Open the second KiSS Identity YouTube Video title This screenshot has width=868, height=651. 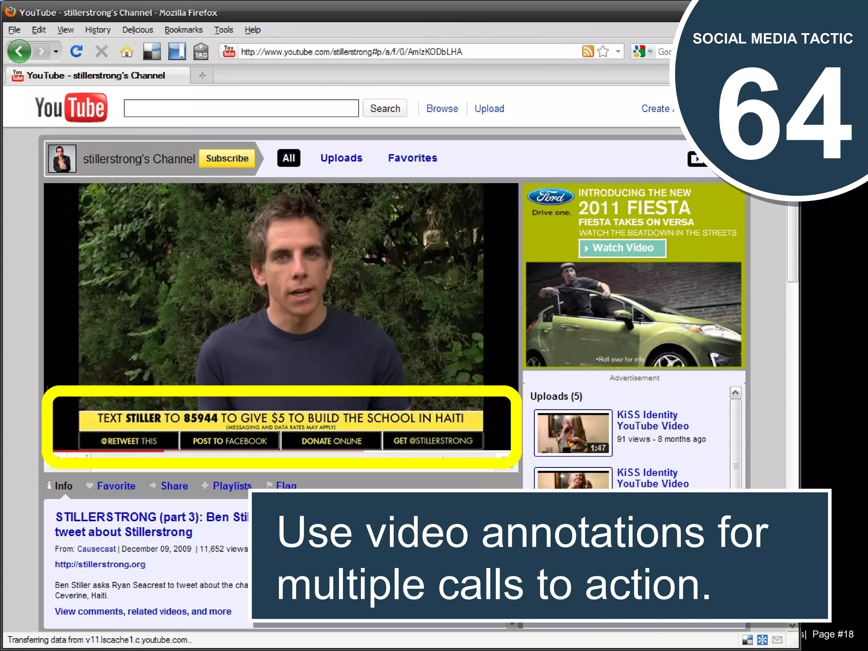tap(653, 478)
